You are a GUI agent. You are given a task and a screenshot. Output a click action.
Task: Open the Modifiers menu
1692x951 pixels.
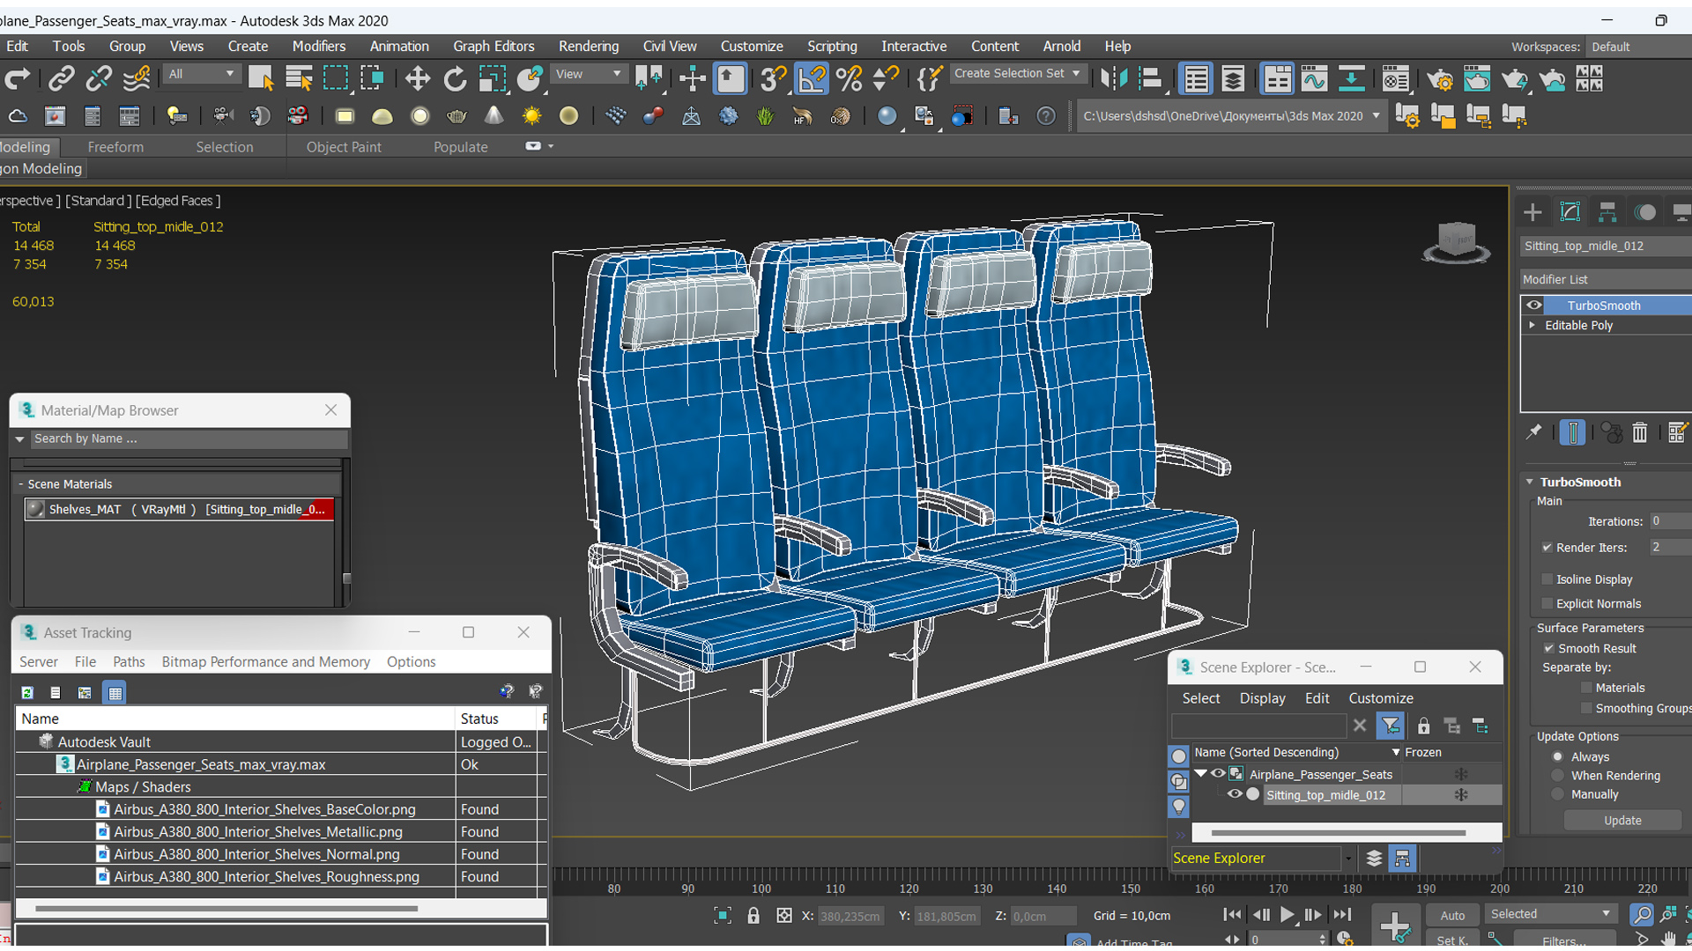(318, 47)
